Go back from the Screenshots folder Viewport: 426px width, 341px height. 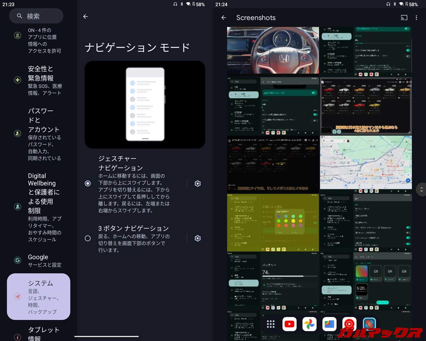[224, 18]
